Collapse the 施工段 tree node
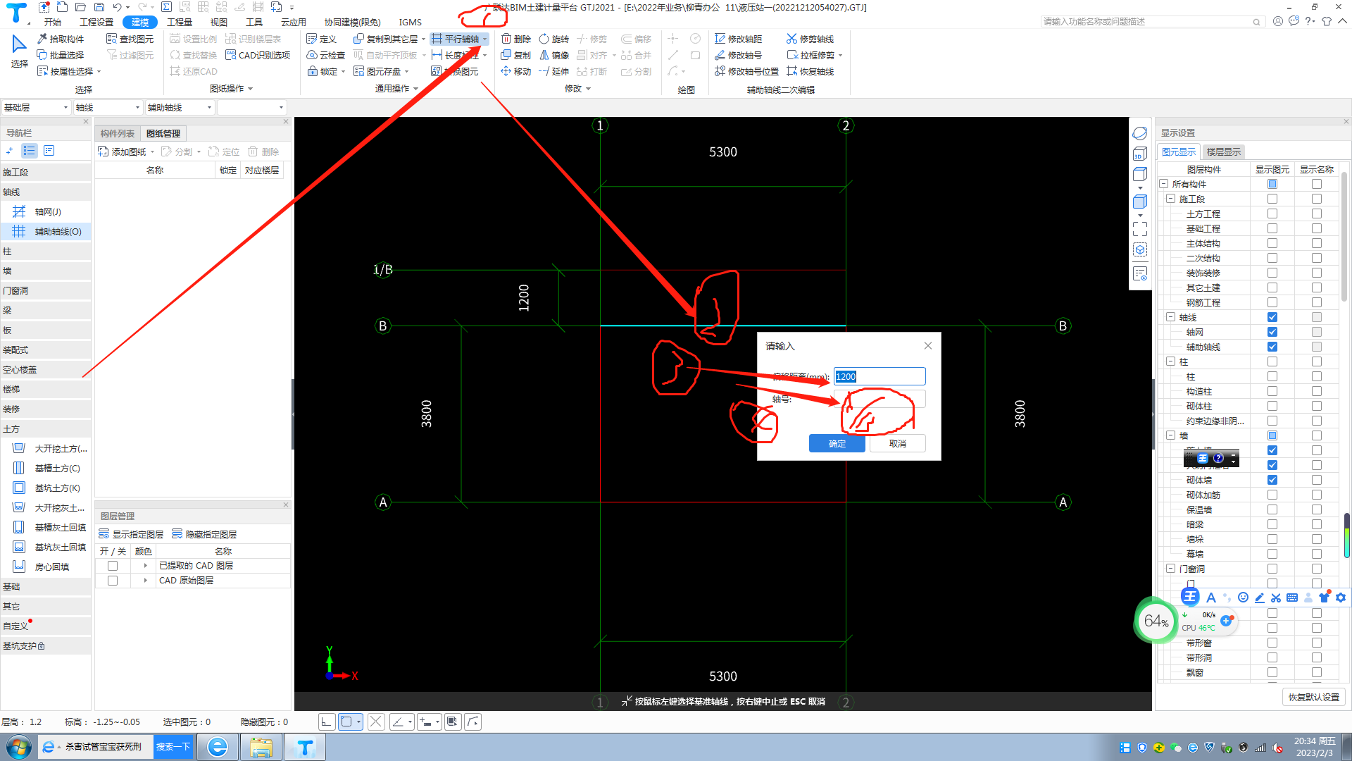The width and height of the screenshot is (1352, 761). coord(1170,199)
